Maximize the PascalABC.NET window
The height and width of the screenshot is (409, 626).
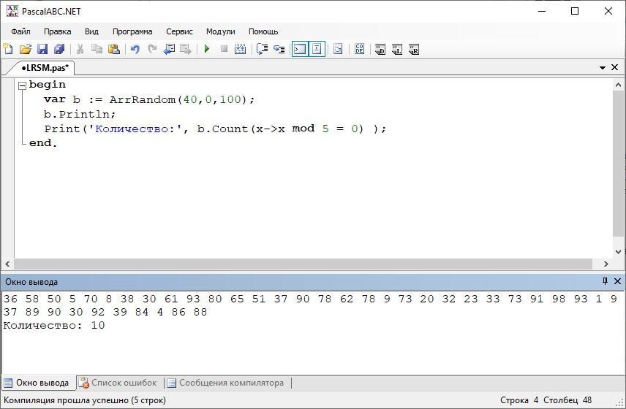click(575, 11)
